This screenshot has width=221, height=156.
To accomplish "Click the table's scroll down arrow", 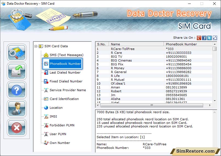I will pos(214,101).
